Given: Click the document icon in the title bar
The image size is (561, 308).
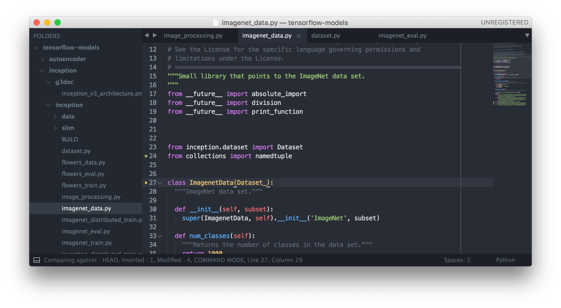Looking at the screenshot, I should 215,22.
